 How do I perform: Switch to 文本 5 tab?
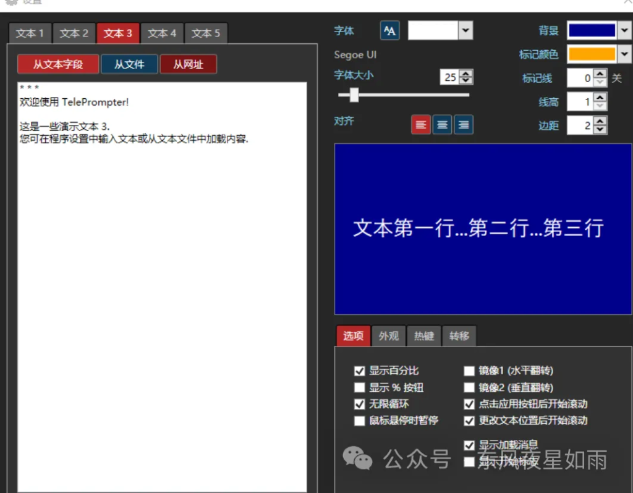[x=206, y=33]
